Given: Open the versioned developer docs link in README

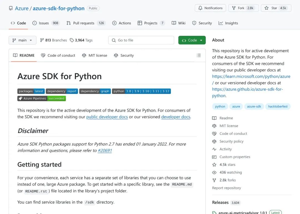Looking at the screenshot, I should (176, 117).
